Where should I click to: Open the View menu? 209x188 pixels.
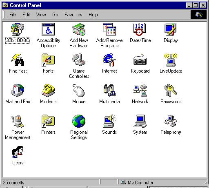tap(41, 15)
